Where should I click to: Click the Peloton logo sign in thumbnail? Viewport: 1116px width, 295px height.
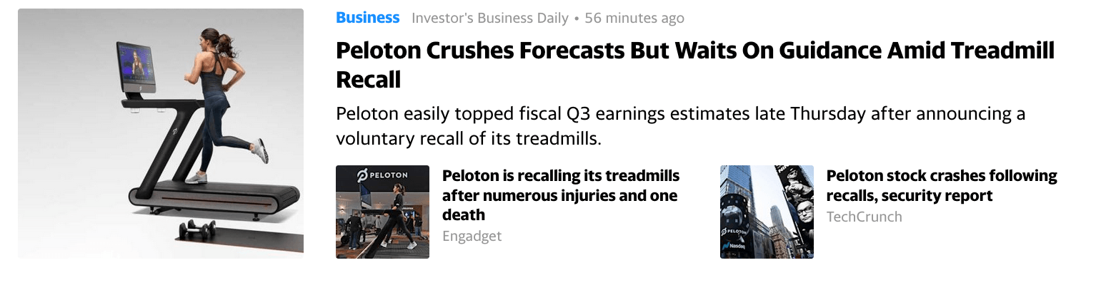[x=382, y=175]
